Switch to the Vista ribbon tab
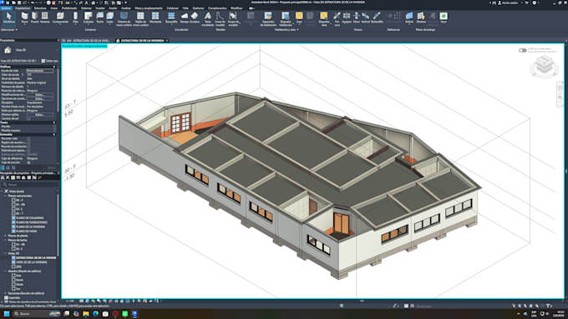This screenshot has width=568, height=319. pyautogui.click(x=185, y=8)
